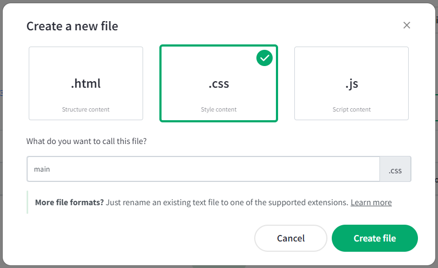Viewport: 438px width, 268px height.
Task: Click the large .js text label
Action: 351,84
